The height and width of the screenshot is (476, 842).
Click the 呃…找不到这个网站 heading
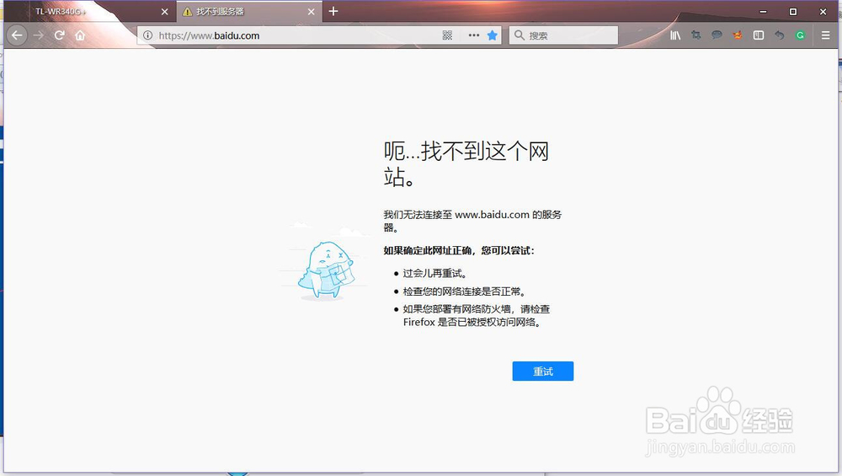click(x=466, y=163)
